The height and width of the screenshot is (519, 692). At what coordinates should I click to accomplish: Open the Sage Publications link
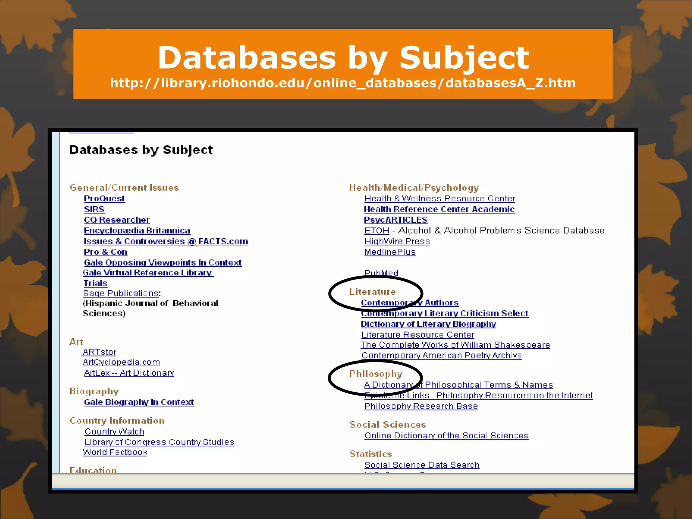point(121,294)
